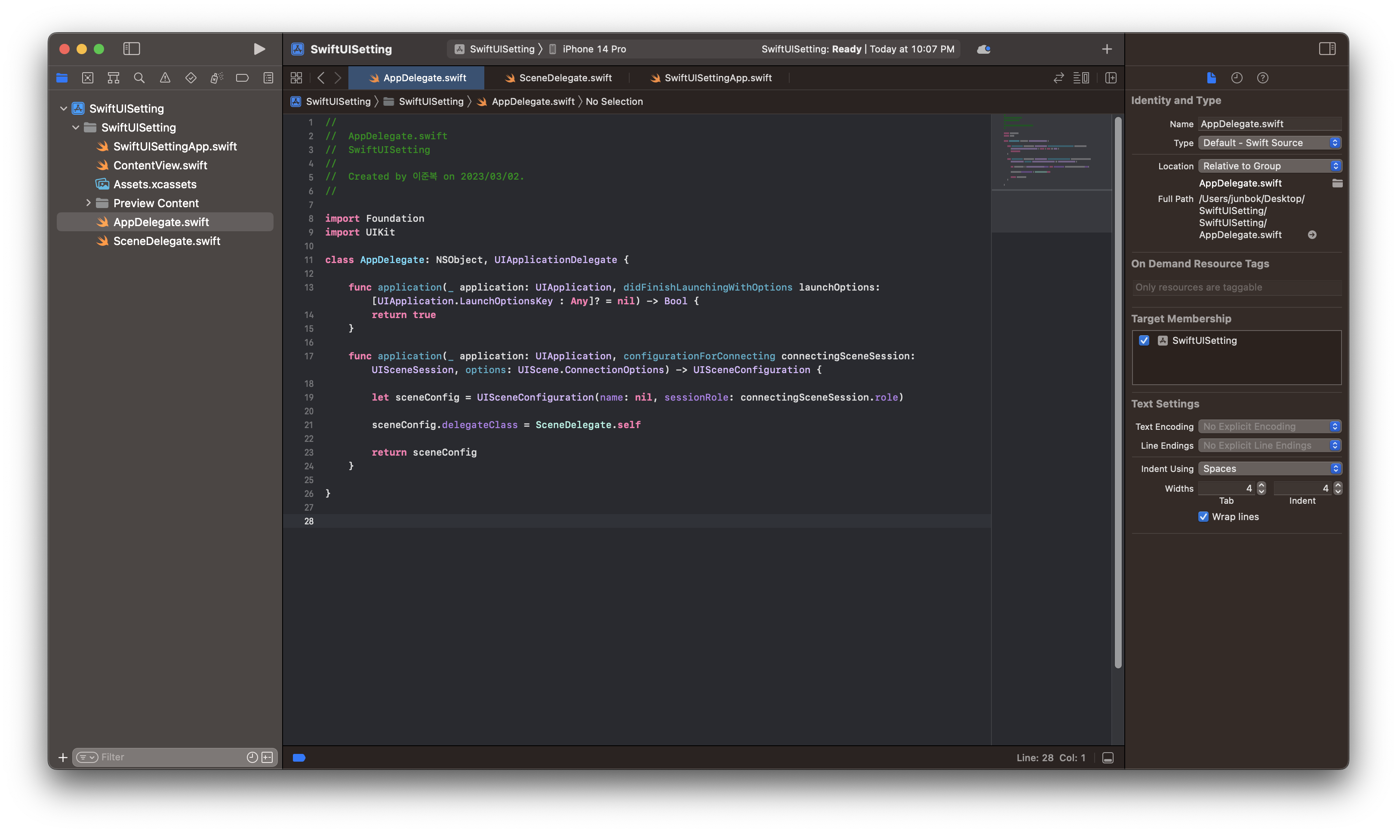Image resolution: width=1397 pixels, height=833 pixels.
Task: Add editor on right icon
Action: [x=1111, y=78]
